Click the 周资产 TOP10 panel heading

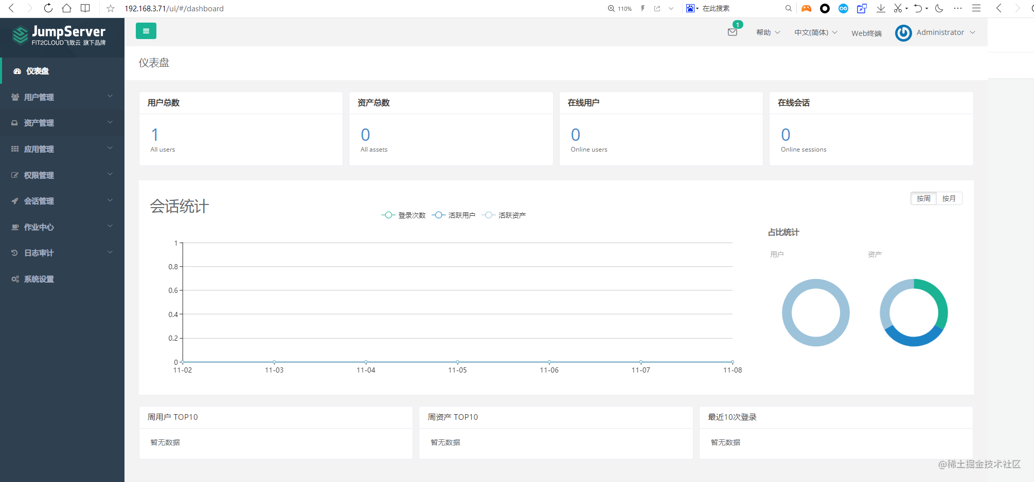click(x=453, y=417)
